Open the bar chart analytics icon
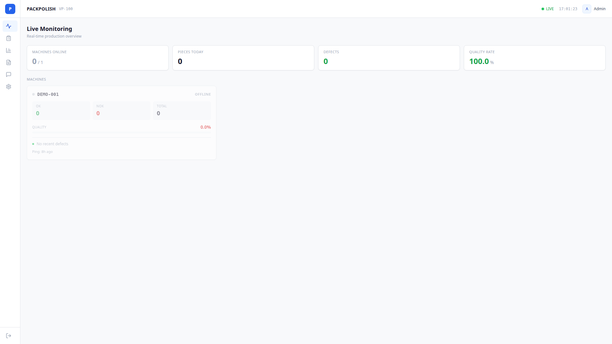Viewport: 612px width, 344px height. [9, 50]
